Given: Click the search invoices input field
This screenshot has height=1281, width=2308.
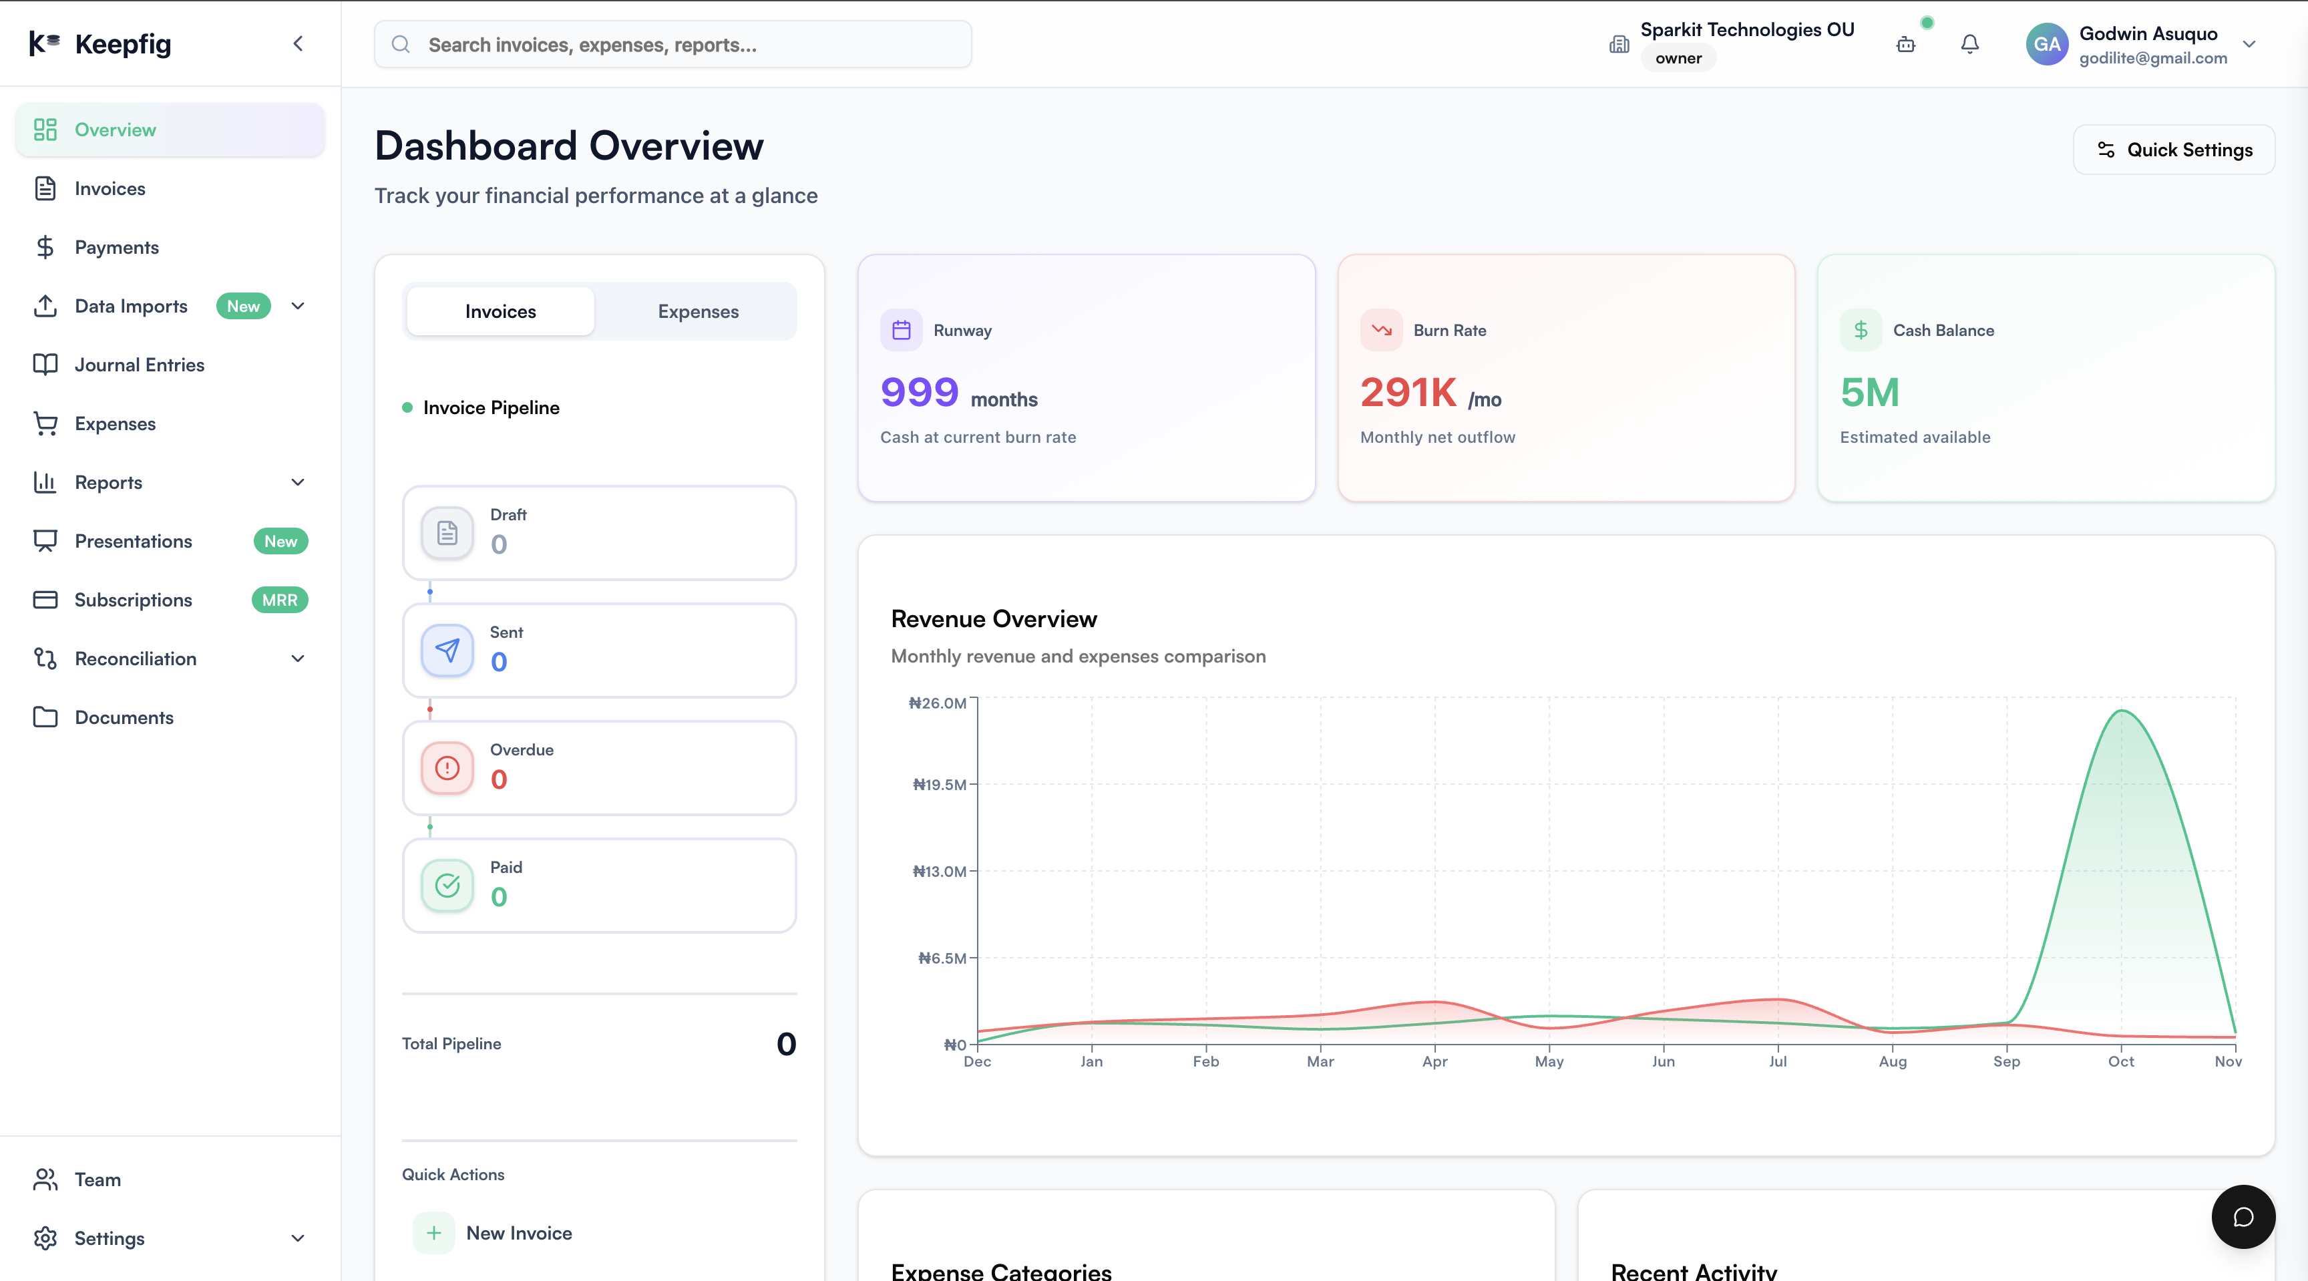Looking at the screenshot, I should tap(672, 44).
